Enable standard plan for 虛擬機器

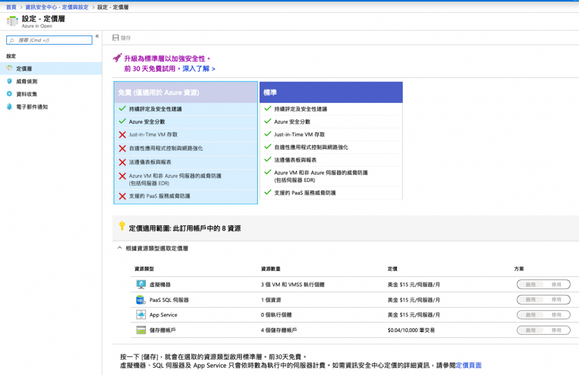coord(530,285)
